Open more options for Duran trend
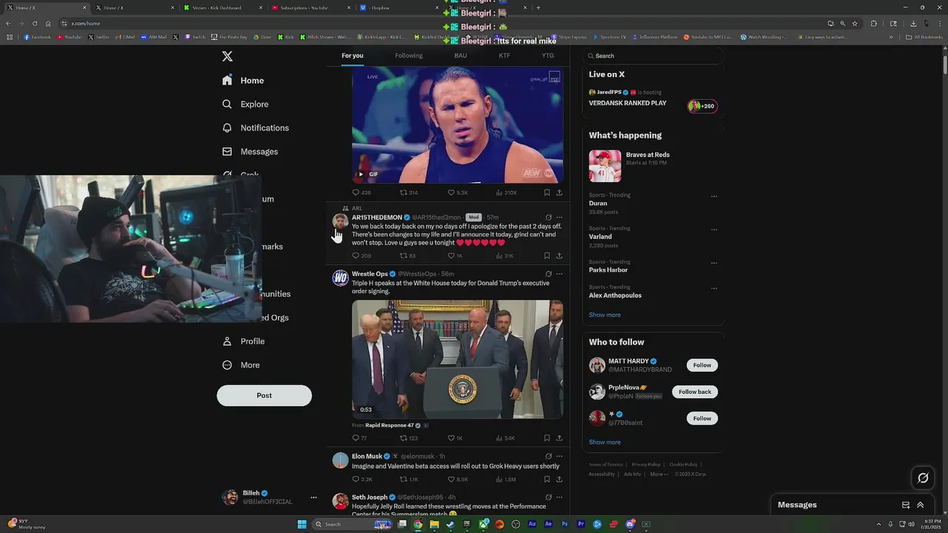 coord(714,196)
